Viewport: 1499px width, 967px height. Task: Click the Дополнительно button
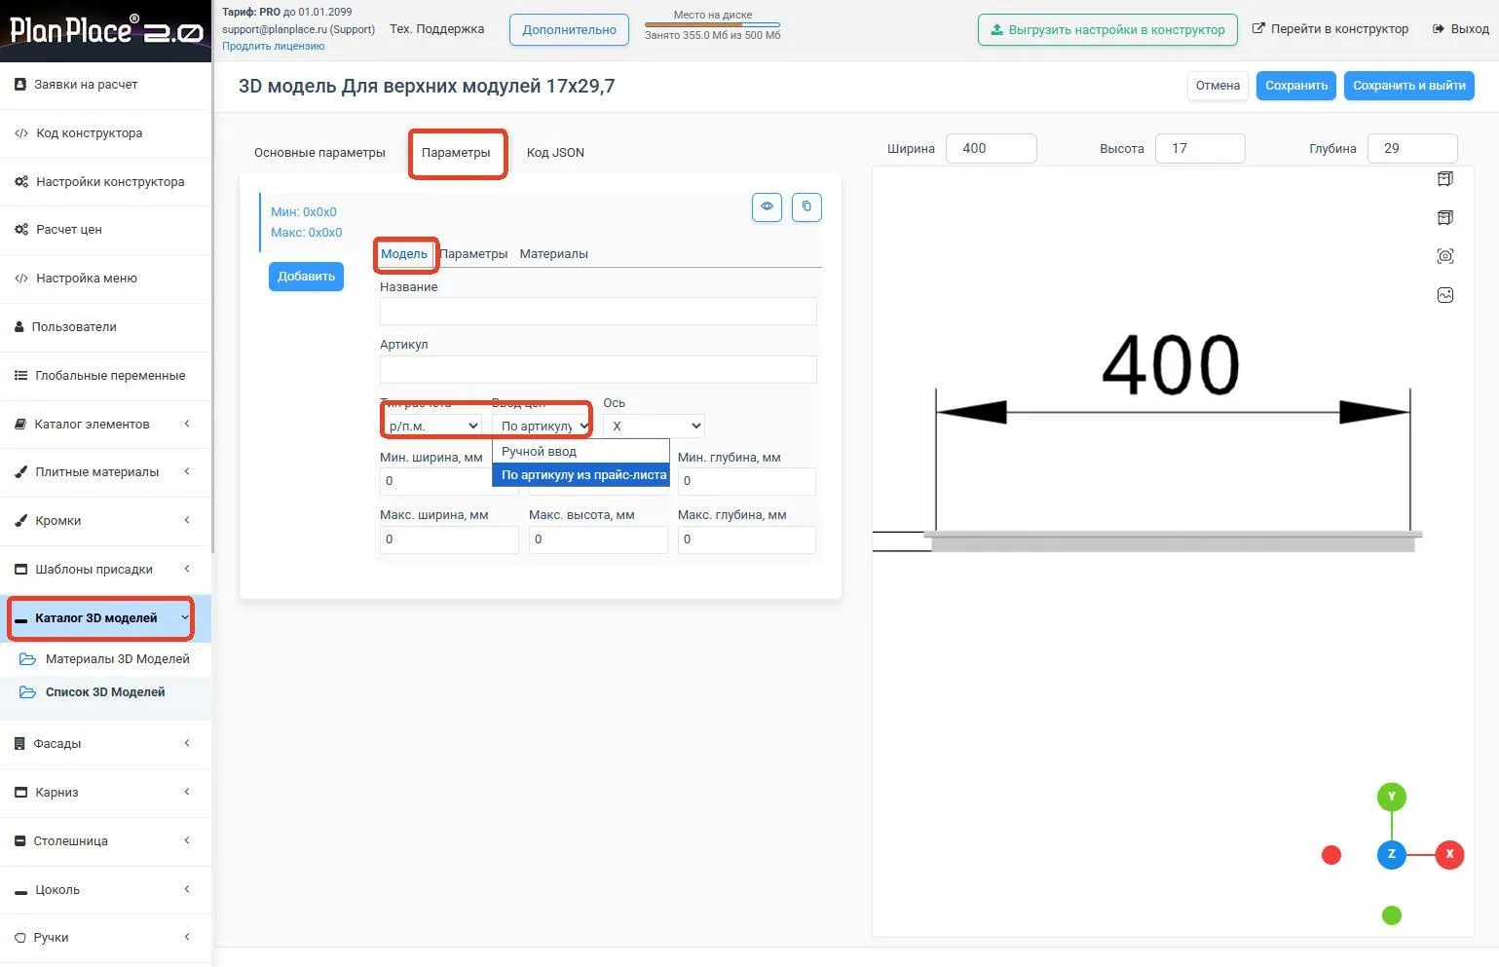pyautogui.click(x=569, y=30)
